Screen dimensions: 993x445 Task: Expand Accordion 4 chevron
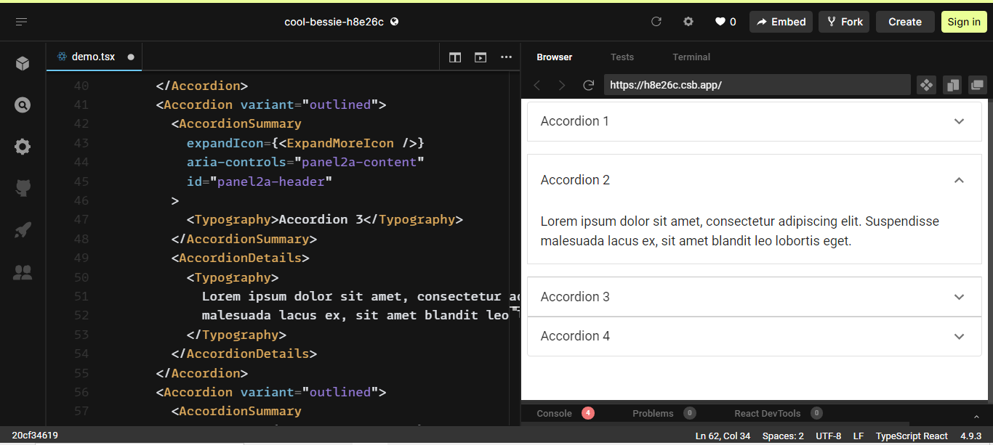[x=959, y=336]
